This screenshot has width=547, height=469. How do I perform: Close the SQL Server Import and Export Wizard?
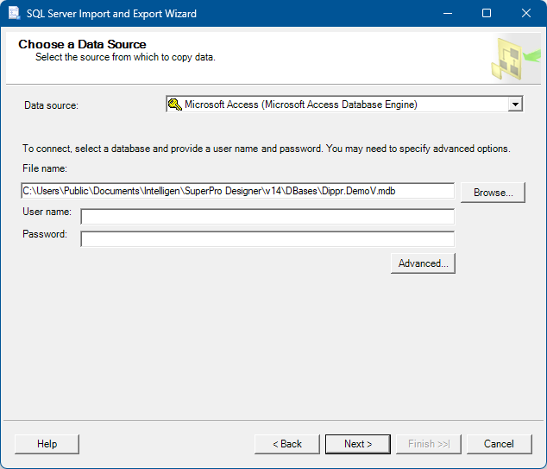pyautogui.click(x=526, y=13)
